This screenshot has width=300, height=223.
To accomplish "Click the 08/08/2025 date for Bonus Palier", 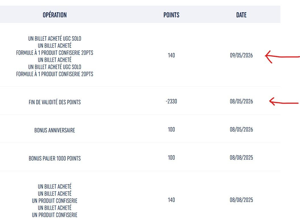I will pos(241,158).
